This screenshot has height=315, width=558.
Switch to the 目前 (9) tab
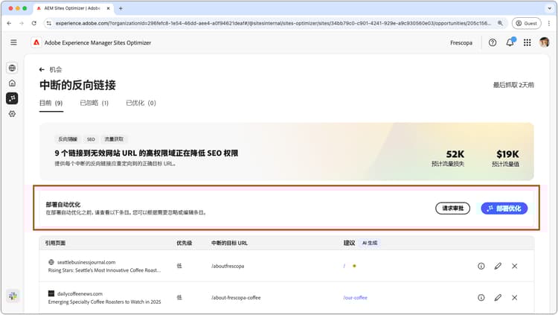[x=51, y=103]
